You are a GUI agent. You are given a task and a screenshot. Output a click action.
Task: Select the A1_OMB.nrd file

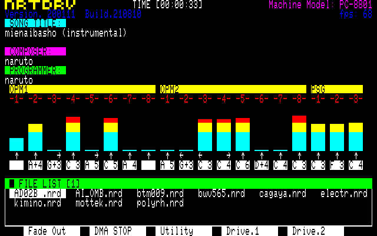coord(98,194)
